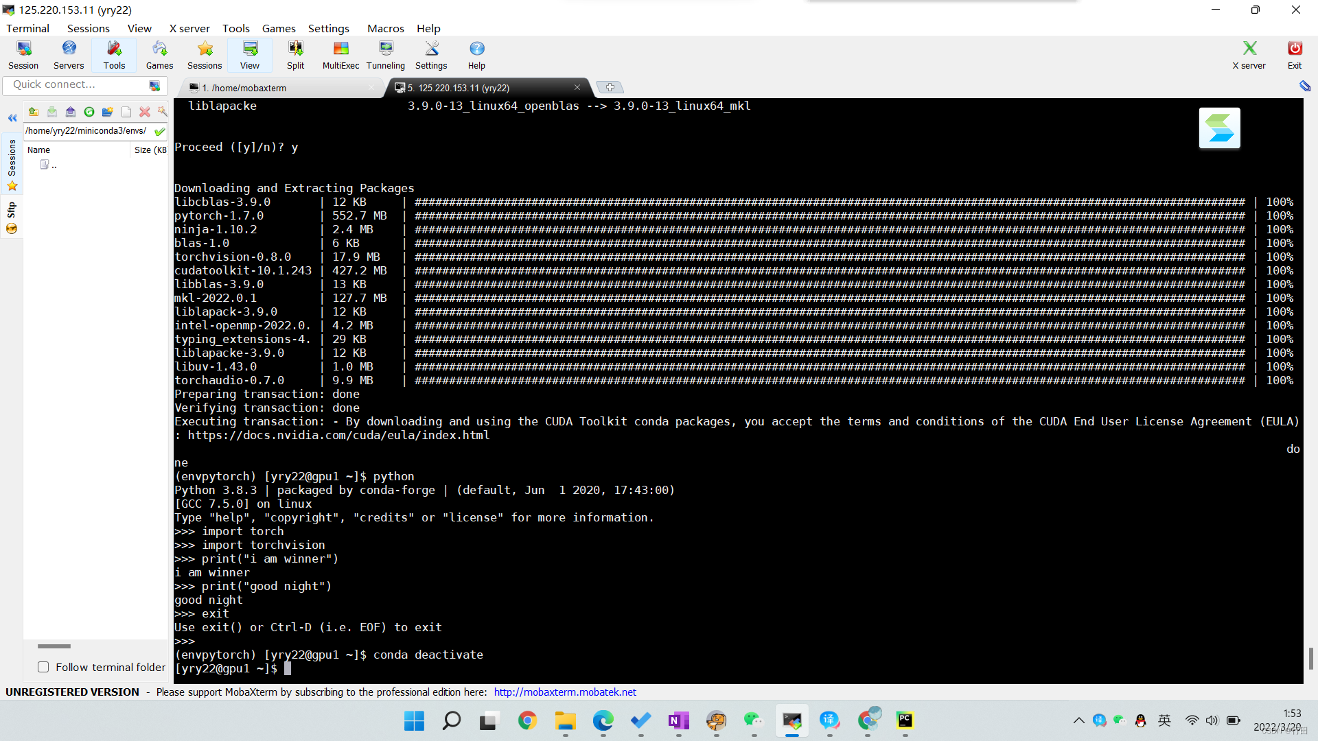Toggle Follow terminal folder option
Viewport: 1318px width, 741px height.
click(x=43, y=666)
